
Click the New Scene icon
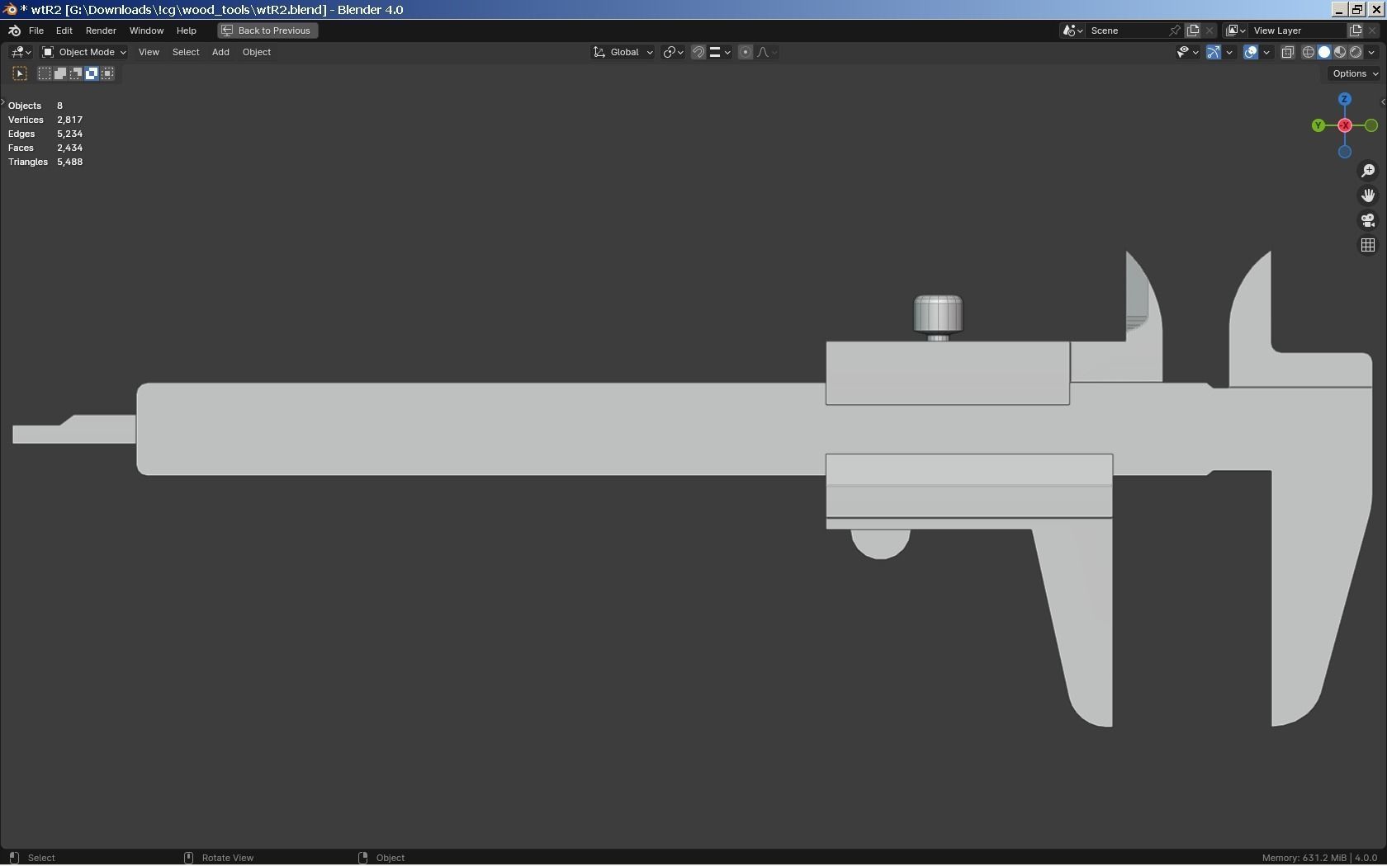[1193, 31]
